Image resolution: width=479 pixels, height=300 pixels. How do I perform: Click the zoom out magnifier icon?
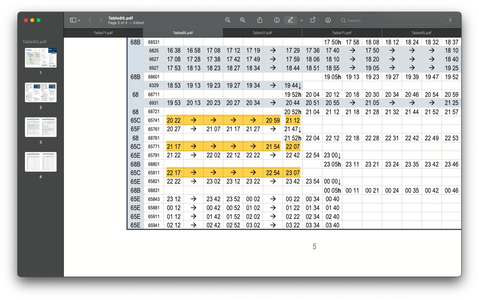(228, 20)
